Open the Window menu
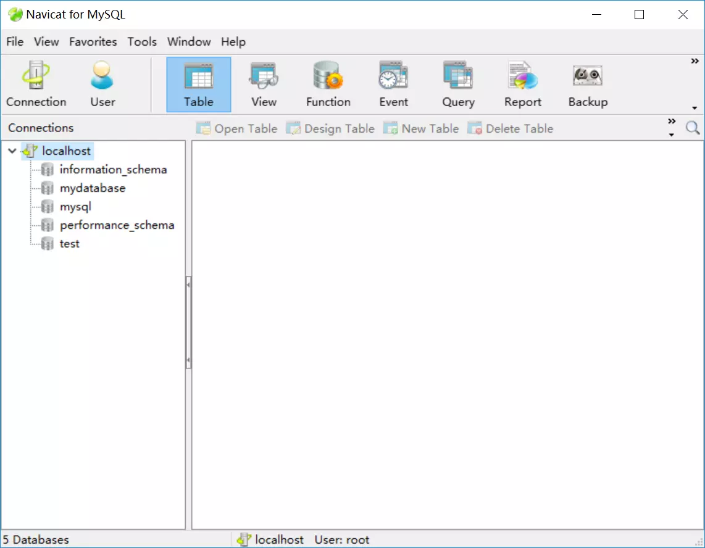This screenshot has height=548, width=705. [189, 42]
